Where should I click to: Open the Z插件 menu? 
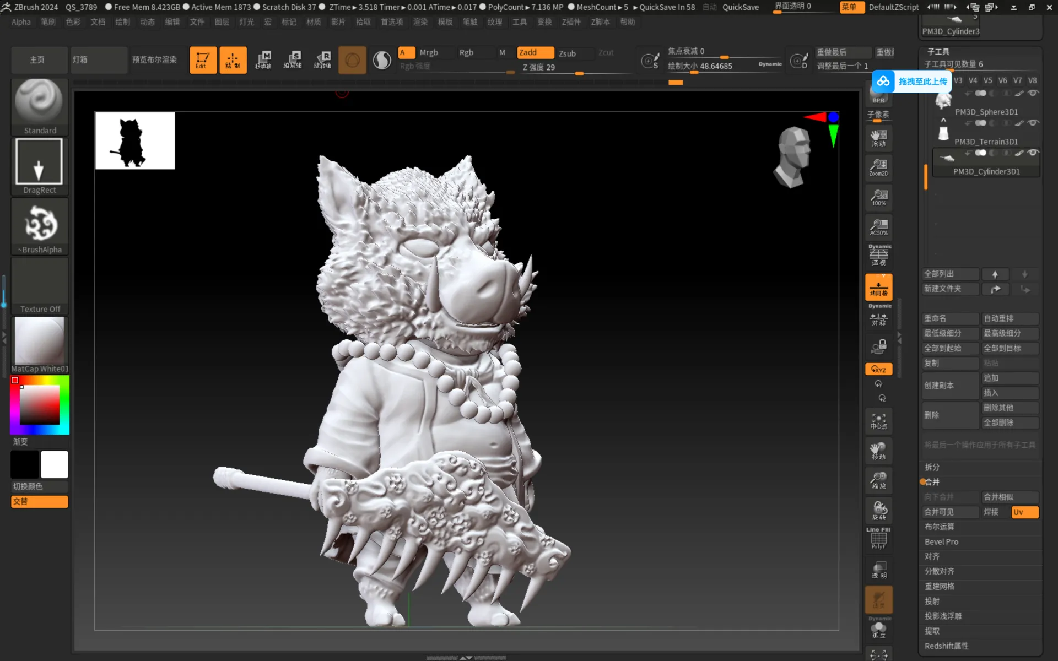(x=571, y=22)
